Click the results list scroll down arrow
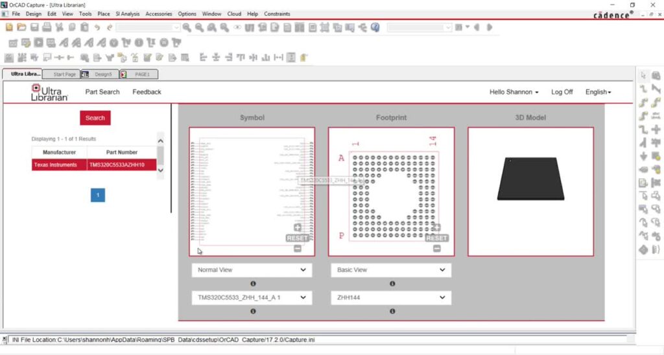Screen dimensions: 664x355 [161, 170]
